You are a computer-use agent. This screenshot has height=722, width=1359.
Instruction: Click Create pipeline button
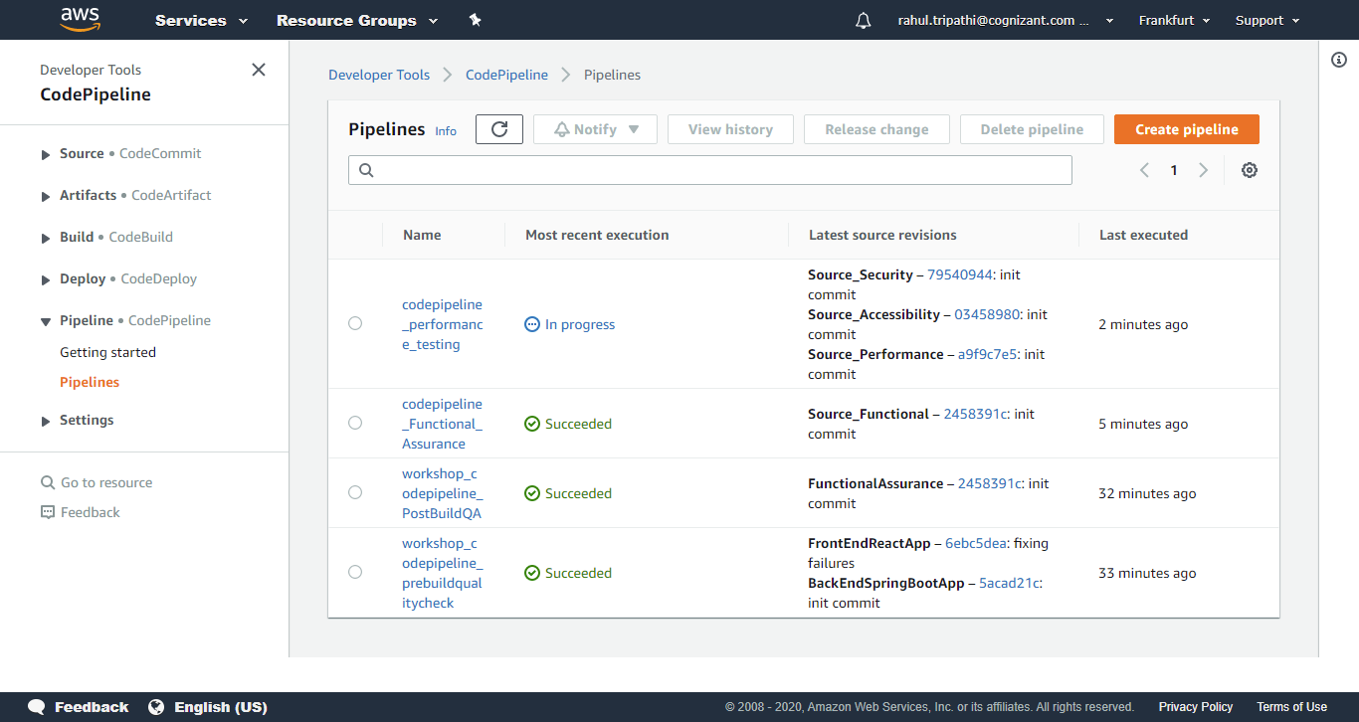tap(1187, 129)
